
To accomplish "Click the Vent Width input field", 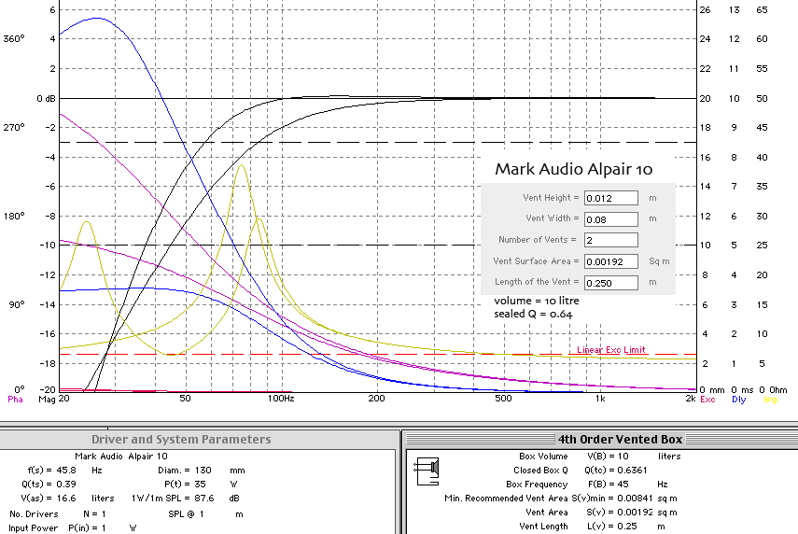I will (610, 219).
